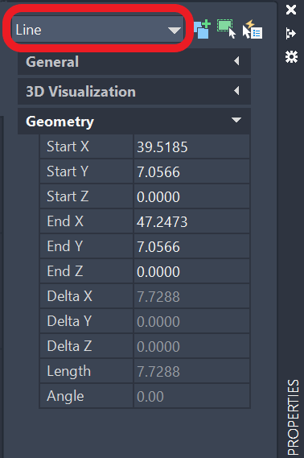Toggle the palette Auto-hide icon
The width and height of the screenshot is (304, 458).
(x=291, y=33)
